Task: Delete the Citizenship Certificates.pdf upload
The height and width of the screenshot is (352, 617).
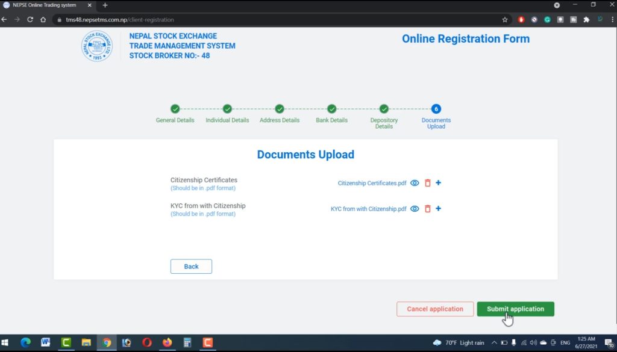Action: pos(427,183)
